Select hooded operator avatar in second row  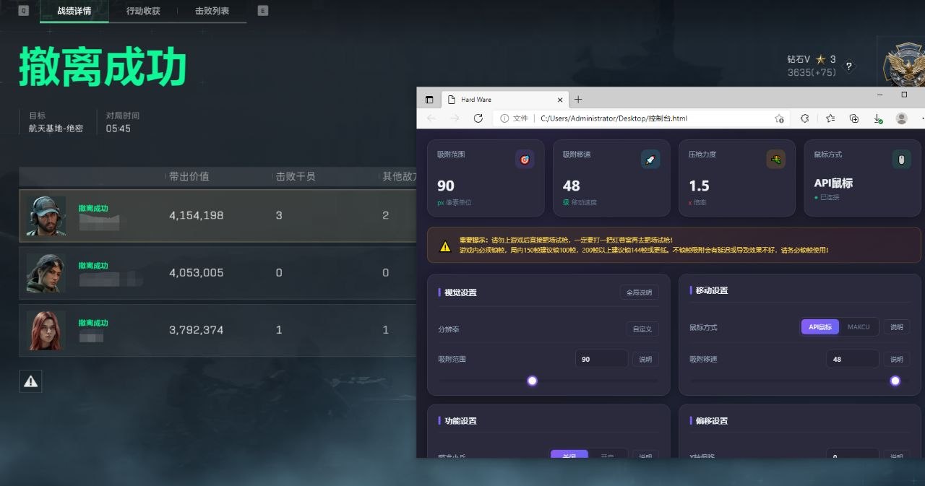click(46, 272)
